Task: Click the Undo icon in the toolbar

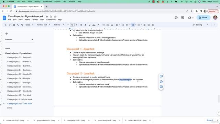Action: click(5, 25)
